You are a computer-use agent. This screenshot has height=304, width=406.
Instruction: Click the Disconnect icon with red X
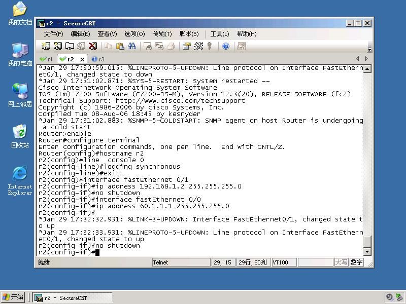click(93, 46)
